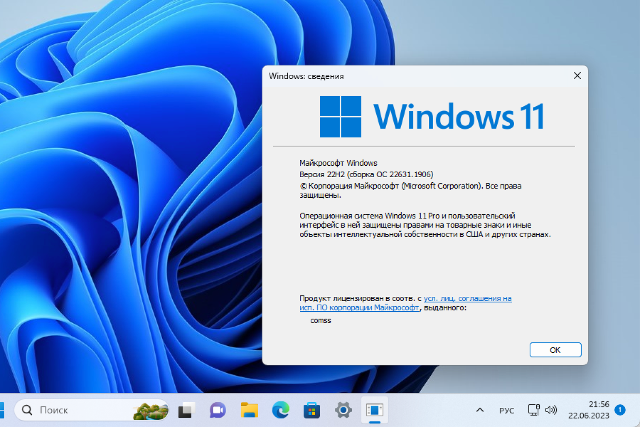This screenshot has width=640, height=427.
Task: Click the licensee name comss
Action: 320,320
